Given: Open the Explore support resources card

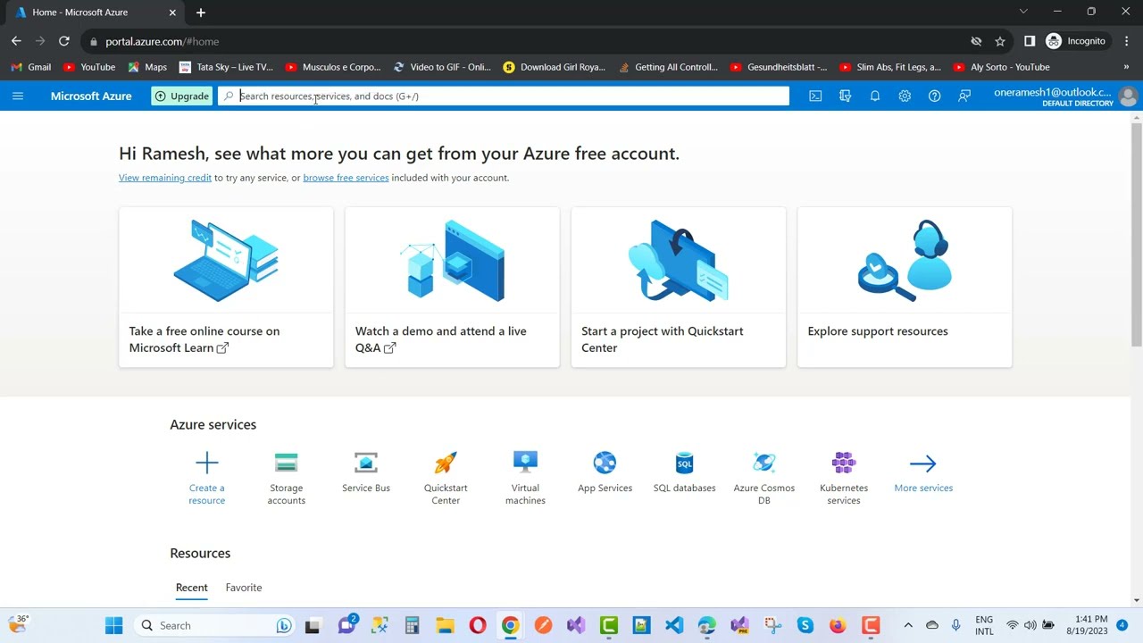Looking at the screenshot, I should [905, 287].
